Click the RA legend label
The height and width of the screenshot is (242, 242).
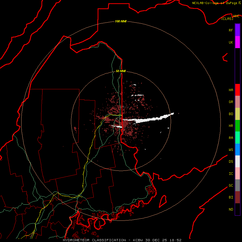pyautogui.click(x=231, y=138)
